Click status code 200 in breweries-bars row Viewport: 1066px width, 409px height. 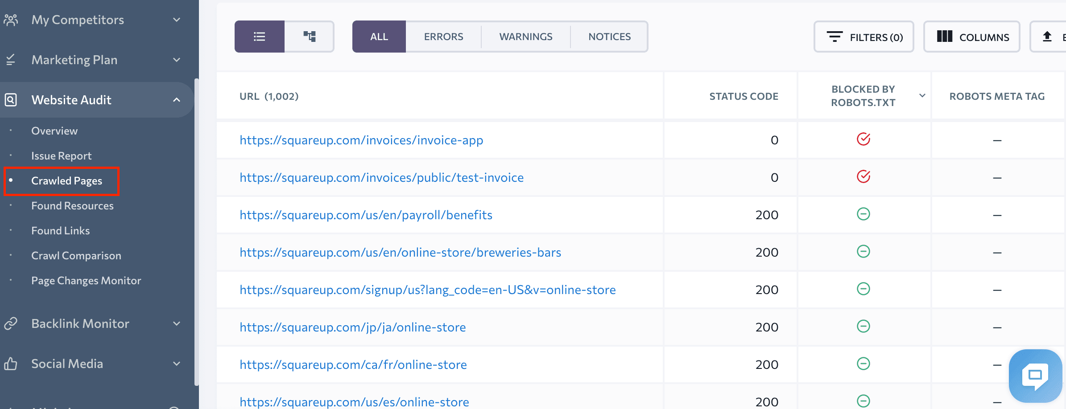point(767,252)
